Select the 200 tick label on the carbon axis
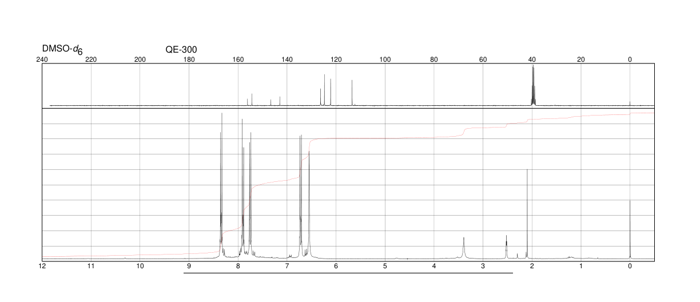The image size is (700, 302). 140,59
